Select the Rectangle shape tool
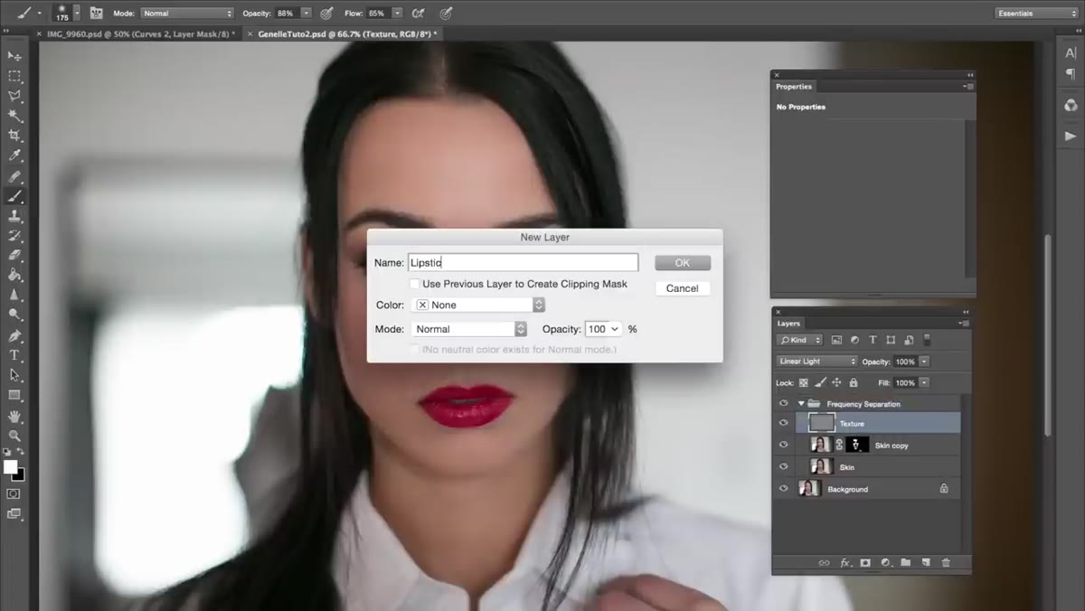 [x=15, y=395]
